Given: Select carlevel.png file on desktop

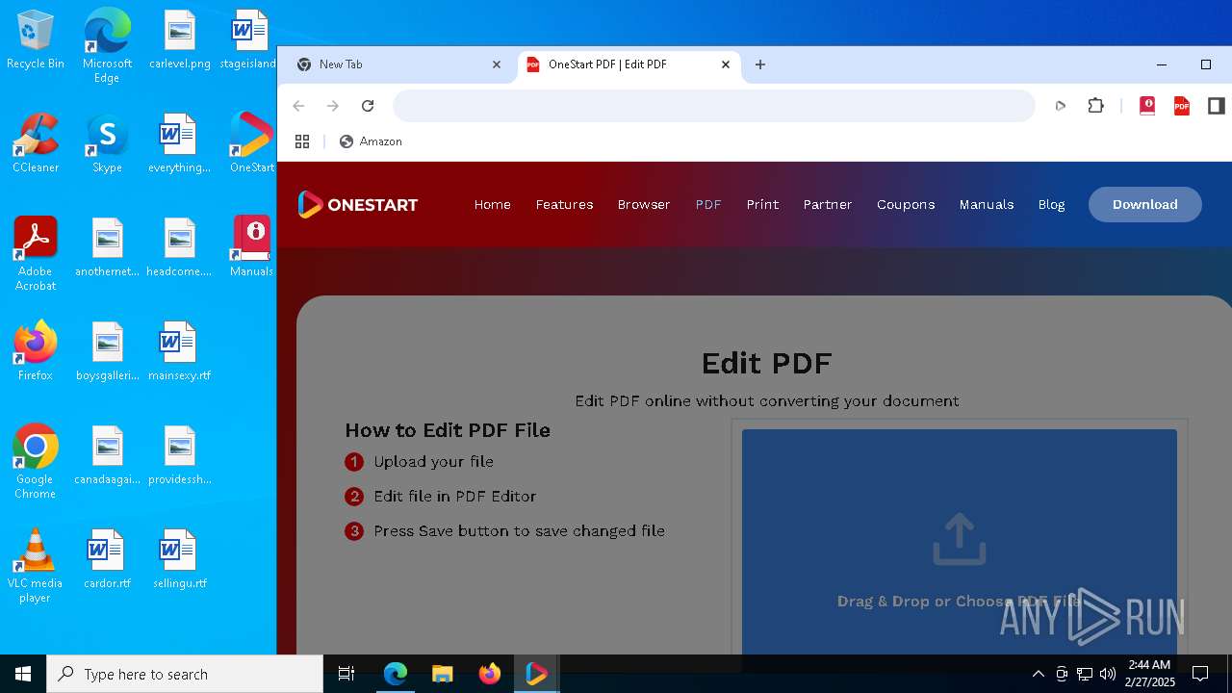Looking at the screenshot, I should [179, 40].
